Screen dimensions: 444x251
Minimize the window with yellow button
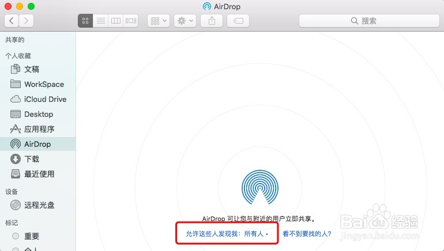20,6
